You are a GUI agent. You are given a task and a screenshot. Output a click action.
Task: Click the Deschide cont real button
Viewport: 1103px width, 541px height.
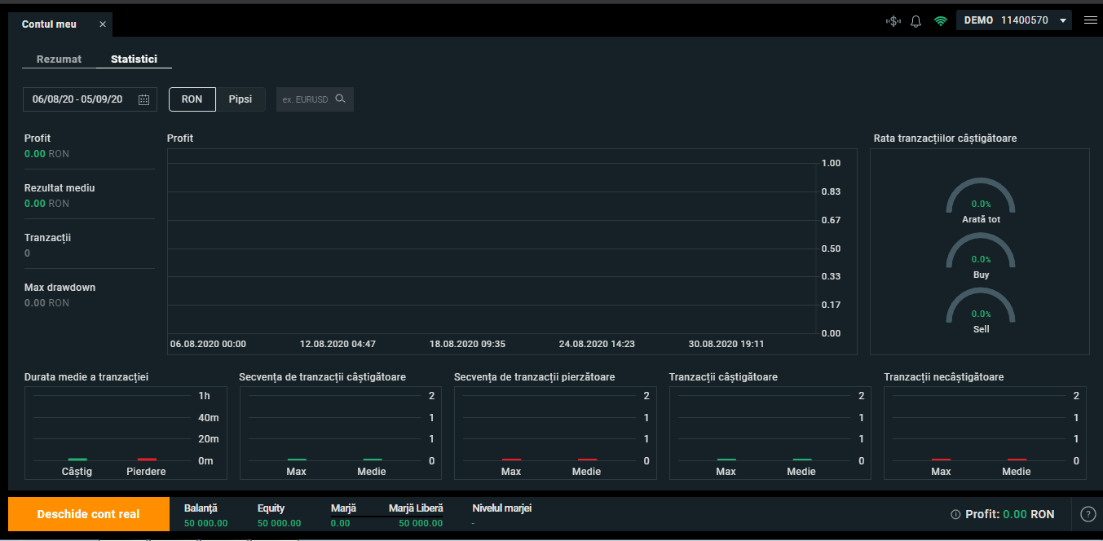[88, 514]
